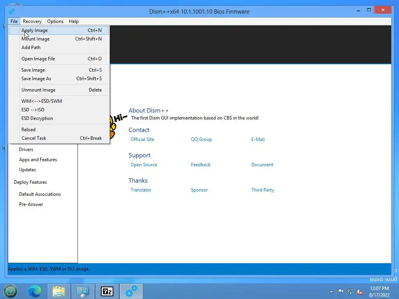This screenshot has height=299, width=399.
Task: Open the Help menu
Action: click(74, 21)
